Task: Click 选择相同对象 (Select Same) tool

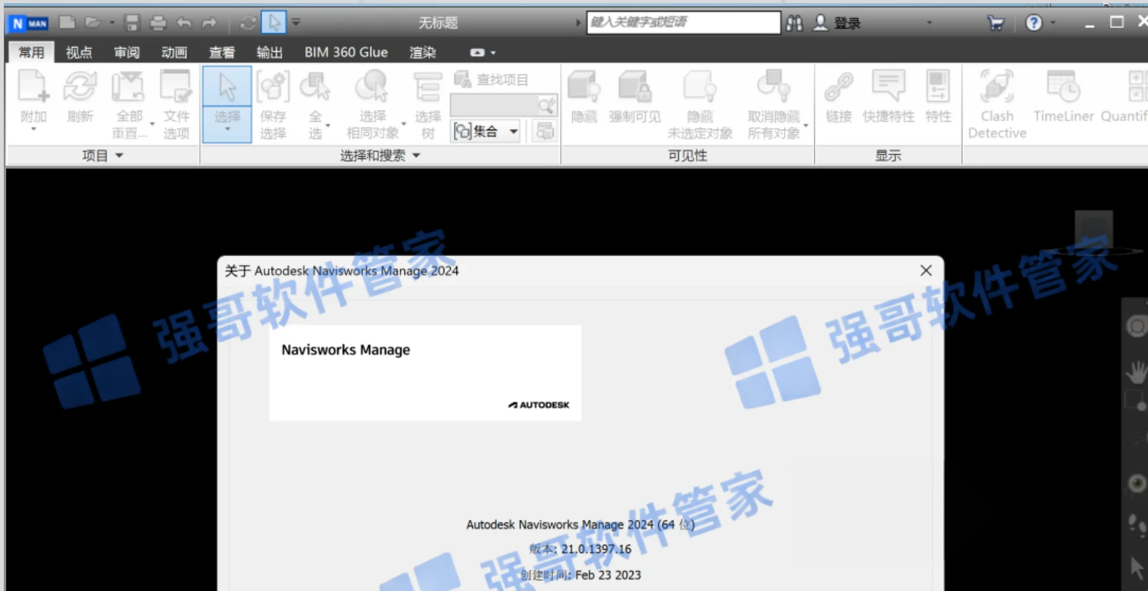Action: click(372, 105)
